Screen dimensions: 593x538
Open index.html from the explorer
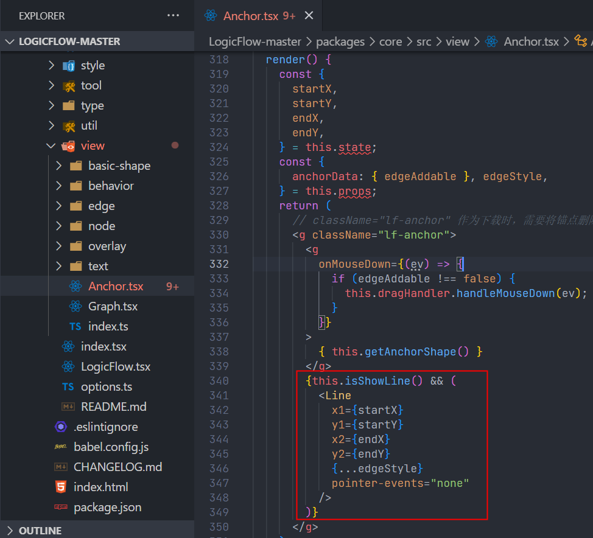click(100, 487)
